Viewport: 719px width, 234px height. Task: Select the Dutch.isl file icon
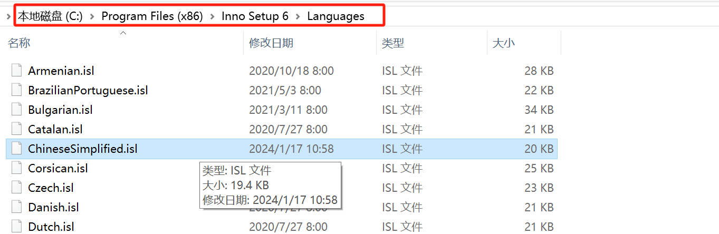(16, 227)
